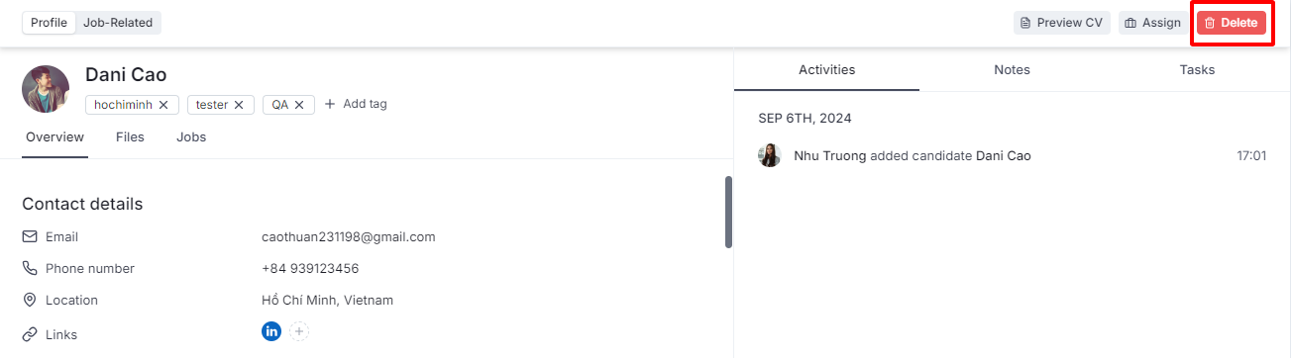Switch to the Jobs tab
Image resolution: width=1291 pixels, height=358 pixels.
[x=191, y=137]
